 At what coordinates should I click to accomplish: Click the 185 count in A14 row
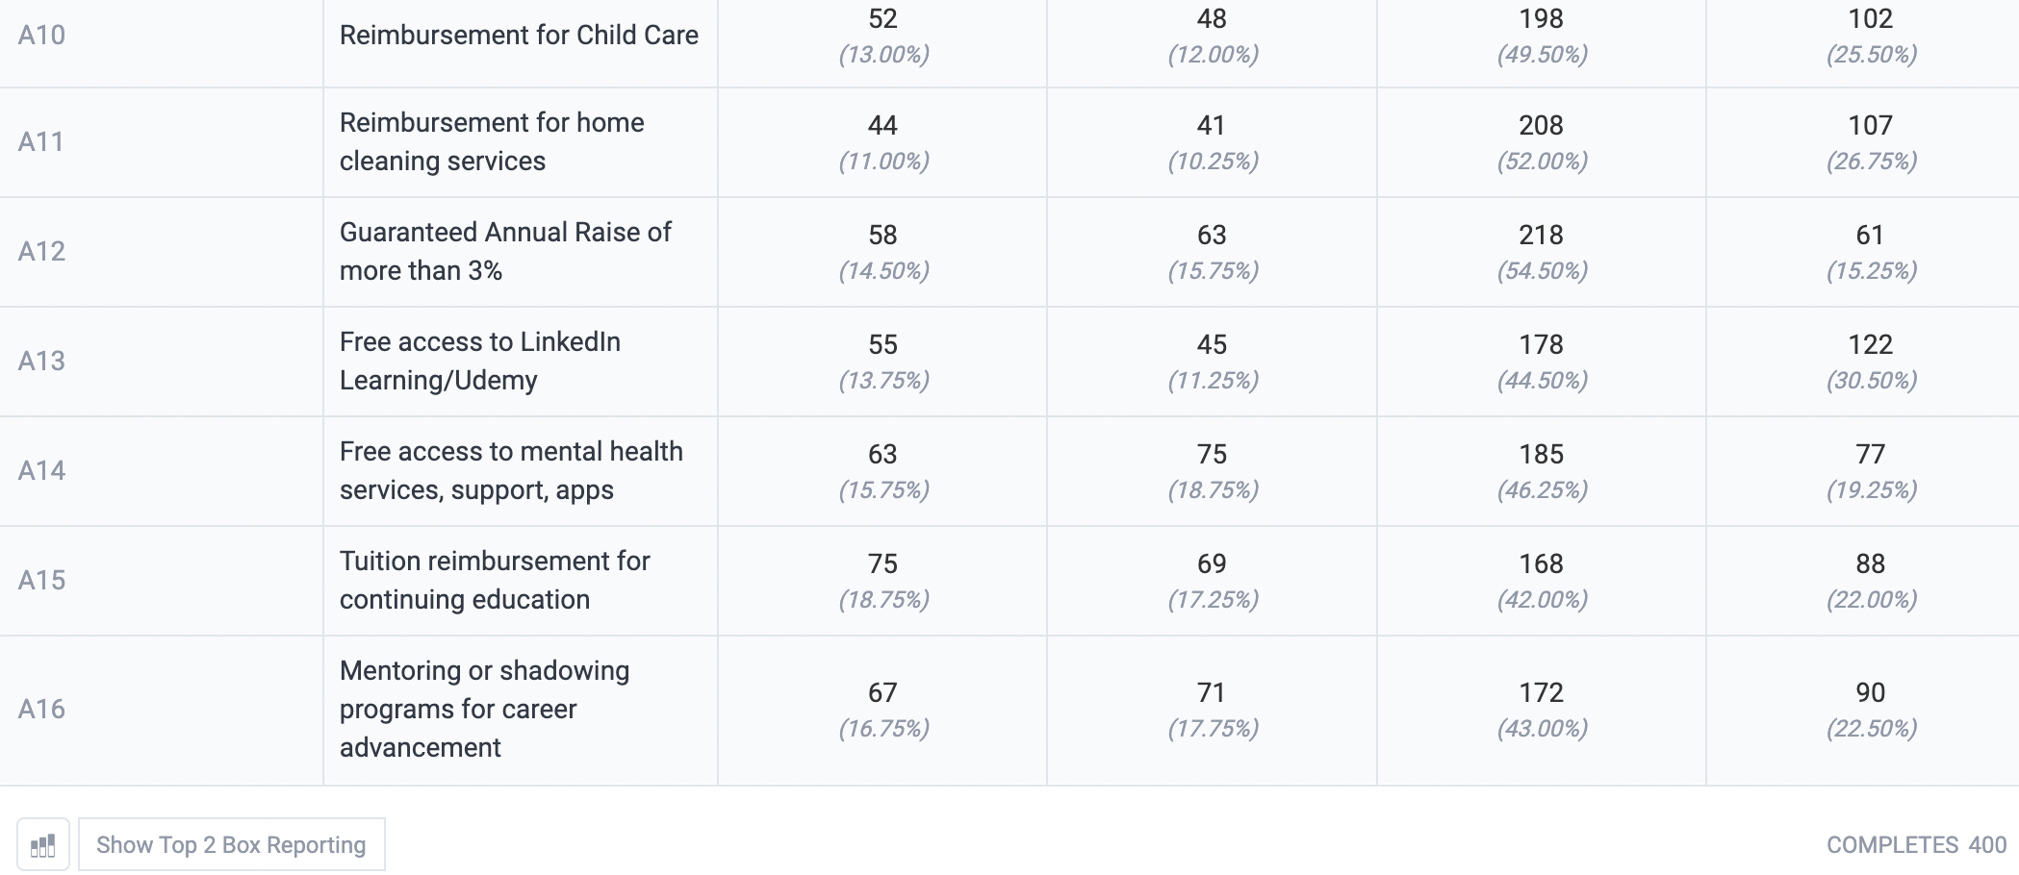point(1541,454)
